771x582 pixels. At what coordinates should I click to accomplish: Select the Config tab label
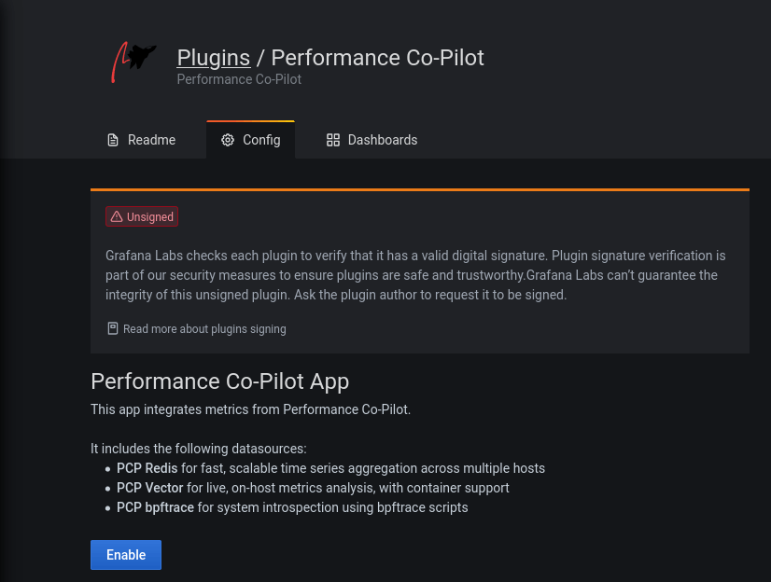pos(261,140)
